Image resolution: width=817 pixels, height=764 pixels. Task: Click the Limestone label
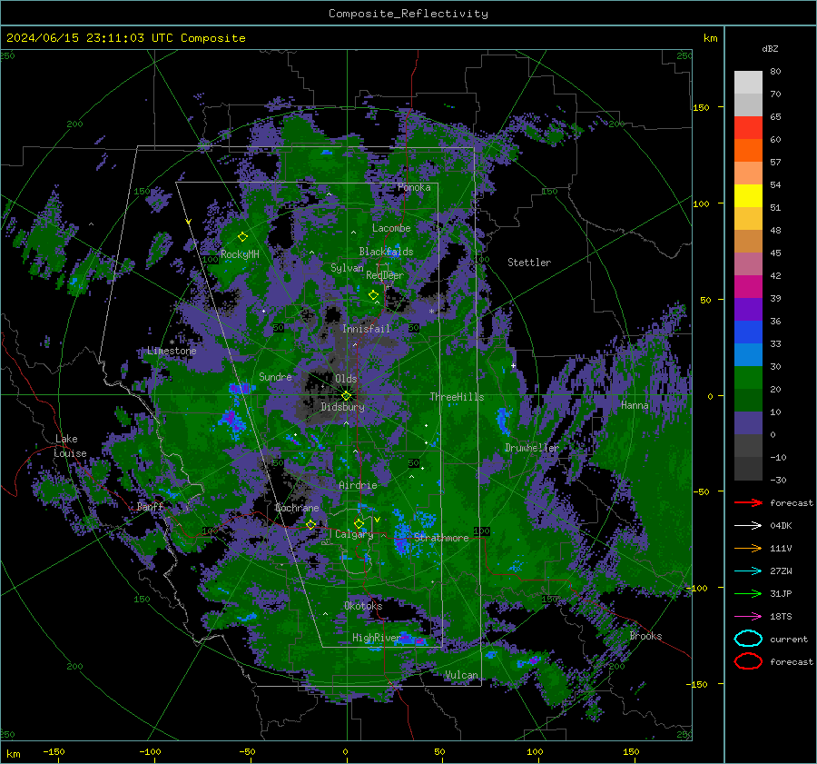pyautogui.click(x=172, y=351)
